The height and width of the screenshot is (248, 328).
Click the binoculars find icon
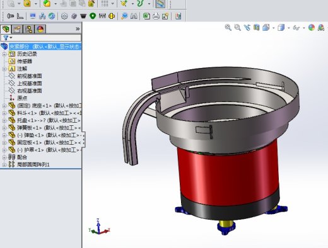pyautogui.click(x=134, y=16)
